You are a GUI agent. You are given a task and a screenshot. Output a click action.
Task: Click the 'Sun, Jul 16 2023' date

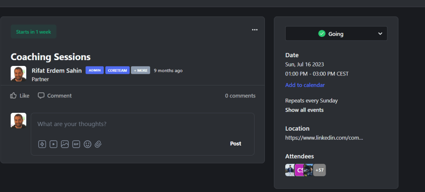point(305,64)
